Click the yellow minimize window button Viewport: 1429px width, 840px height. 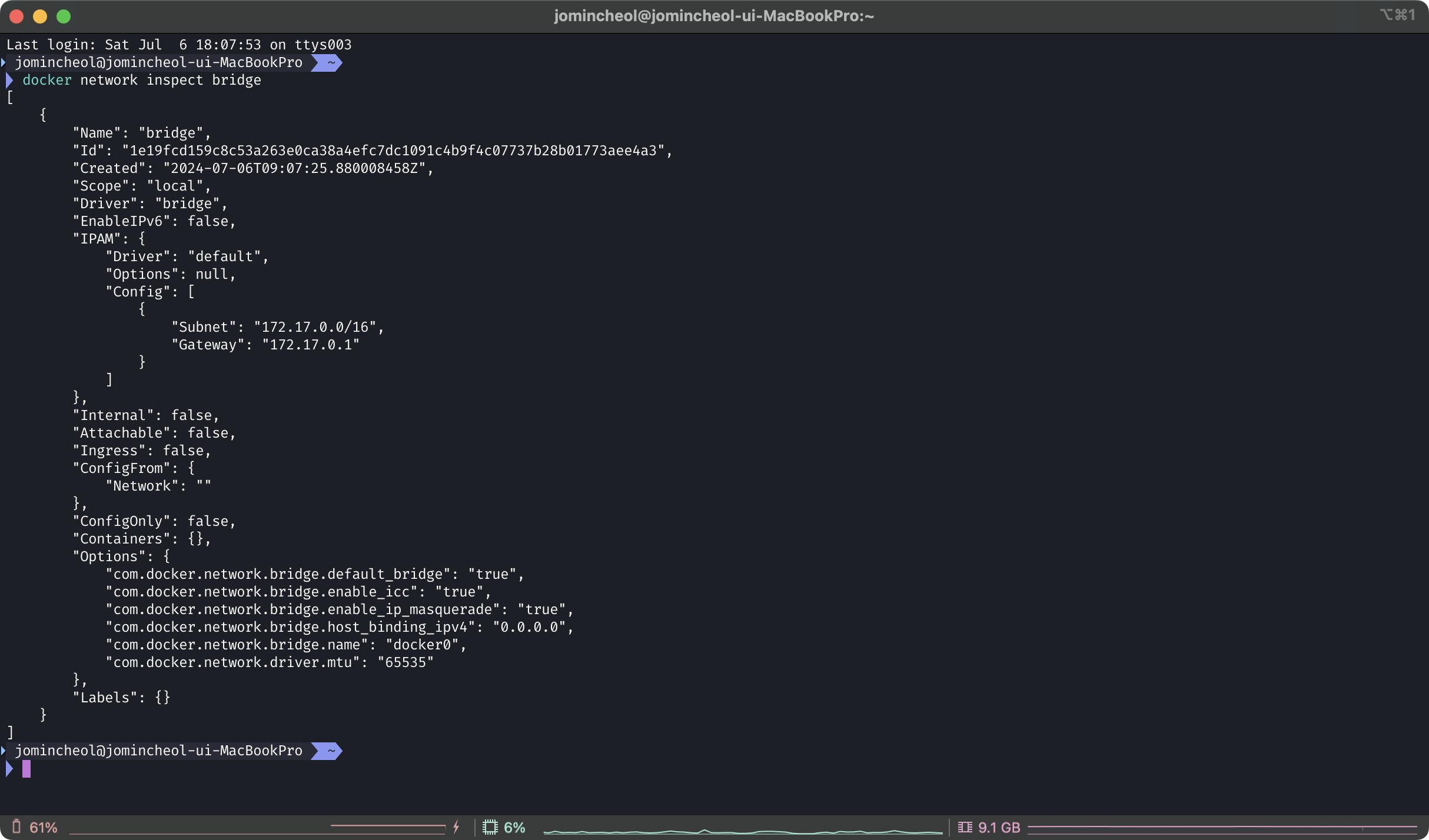[40, 16]
